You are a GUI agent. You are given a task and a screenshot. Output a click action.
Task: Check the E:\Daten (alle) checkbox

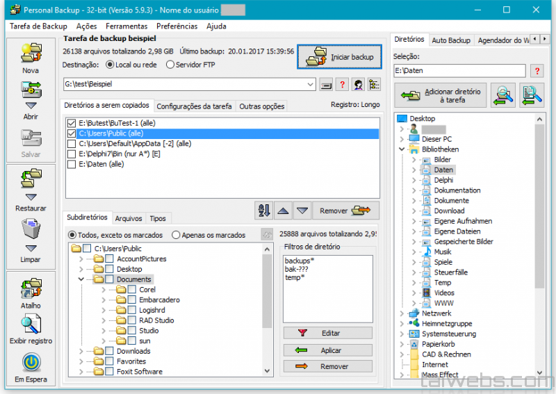(71, 165)
